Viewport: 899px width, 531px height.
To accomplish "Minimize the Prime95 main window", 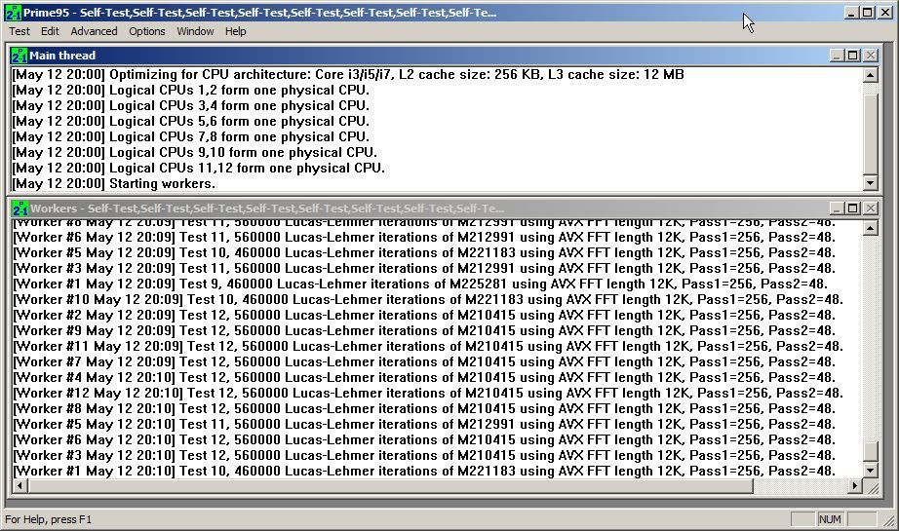I will coord(851,13).
